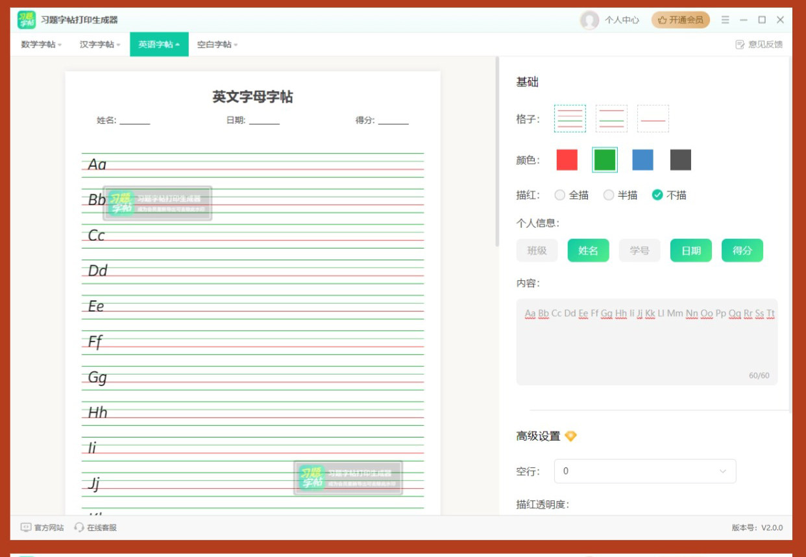The width and height of the screenshot is (806, 557).
Task: Click the user avatar icon
Action: pyautogui.click(x=589, y=20)
